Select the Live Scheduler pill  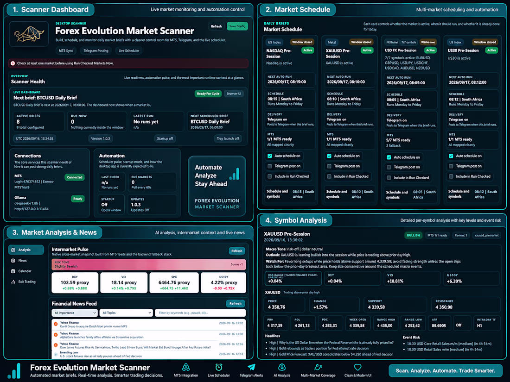pyautogui.click(x=129, y=50)
